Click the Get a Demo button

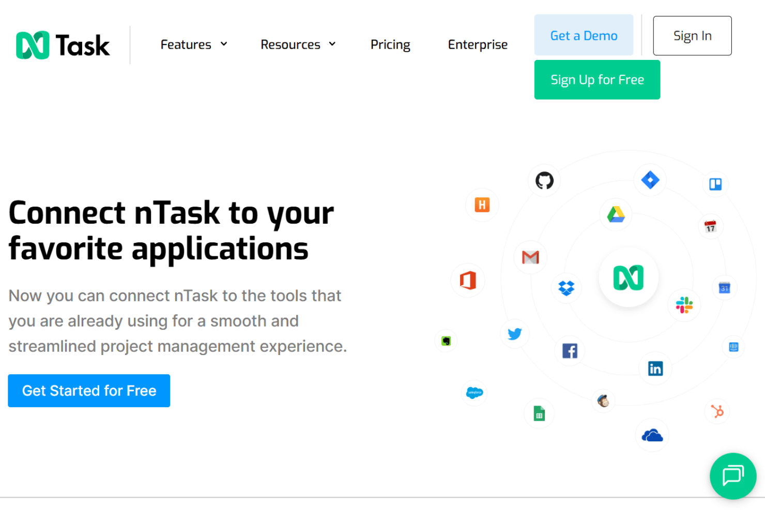(x=584, y=35)
